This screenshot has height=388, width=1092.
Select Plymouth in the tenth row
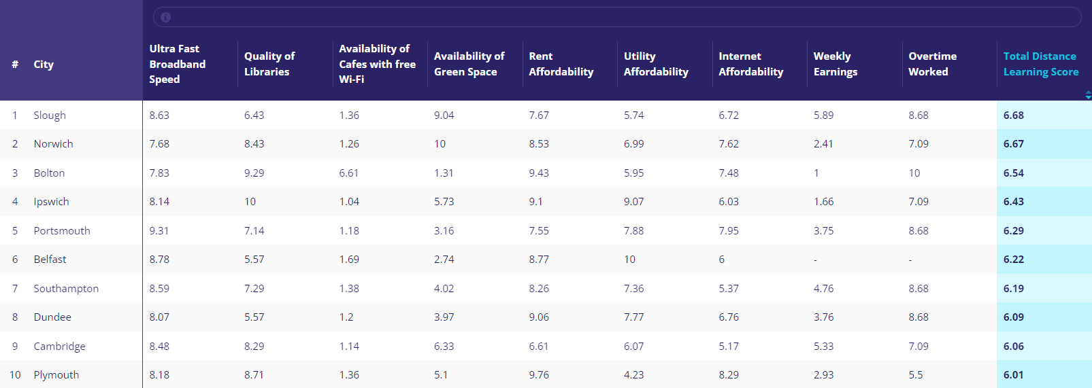(x=56, y=375)
